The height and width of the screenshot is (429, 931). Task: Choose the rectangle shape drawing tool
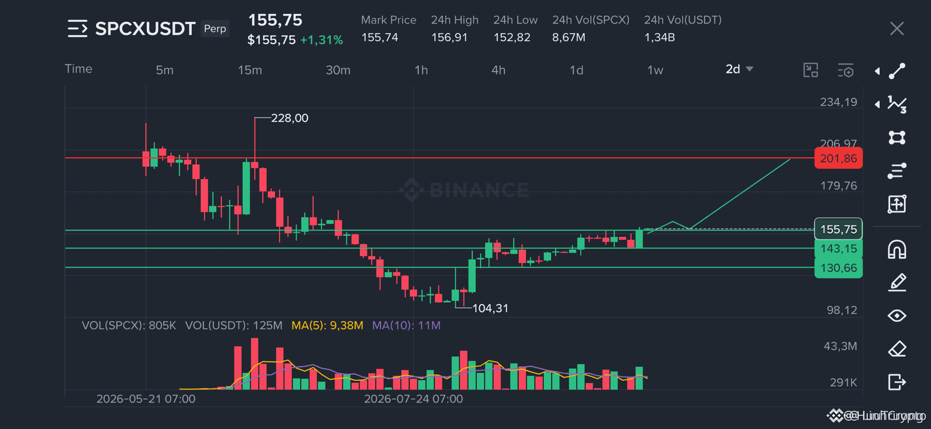(x=897, y=137)
